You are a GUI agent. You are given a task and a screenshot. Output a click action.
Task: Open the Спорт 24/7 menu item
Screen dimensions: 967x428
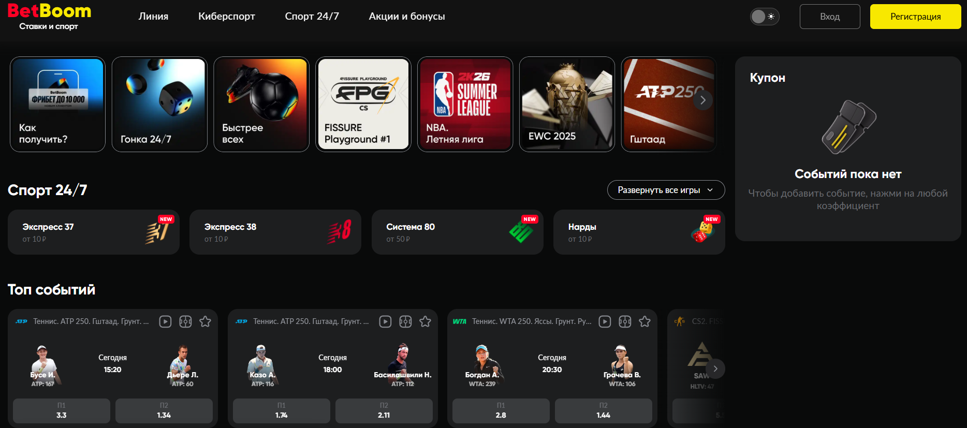coord(312,16)
